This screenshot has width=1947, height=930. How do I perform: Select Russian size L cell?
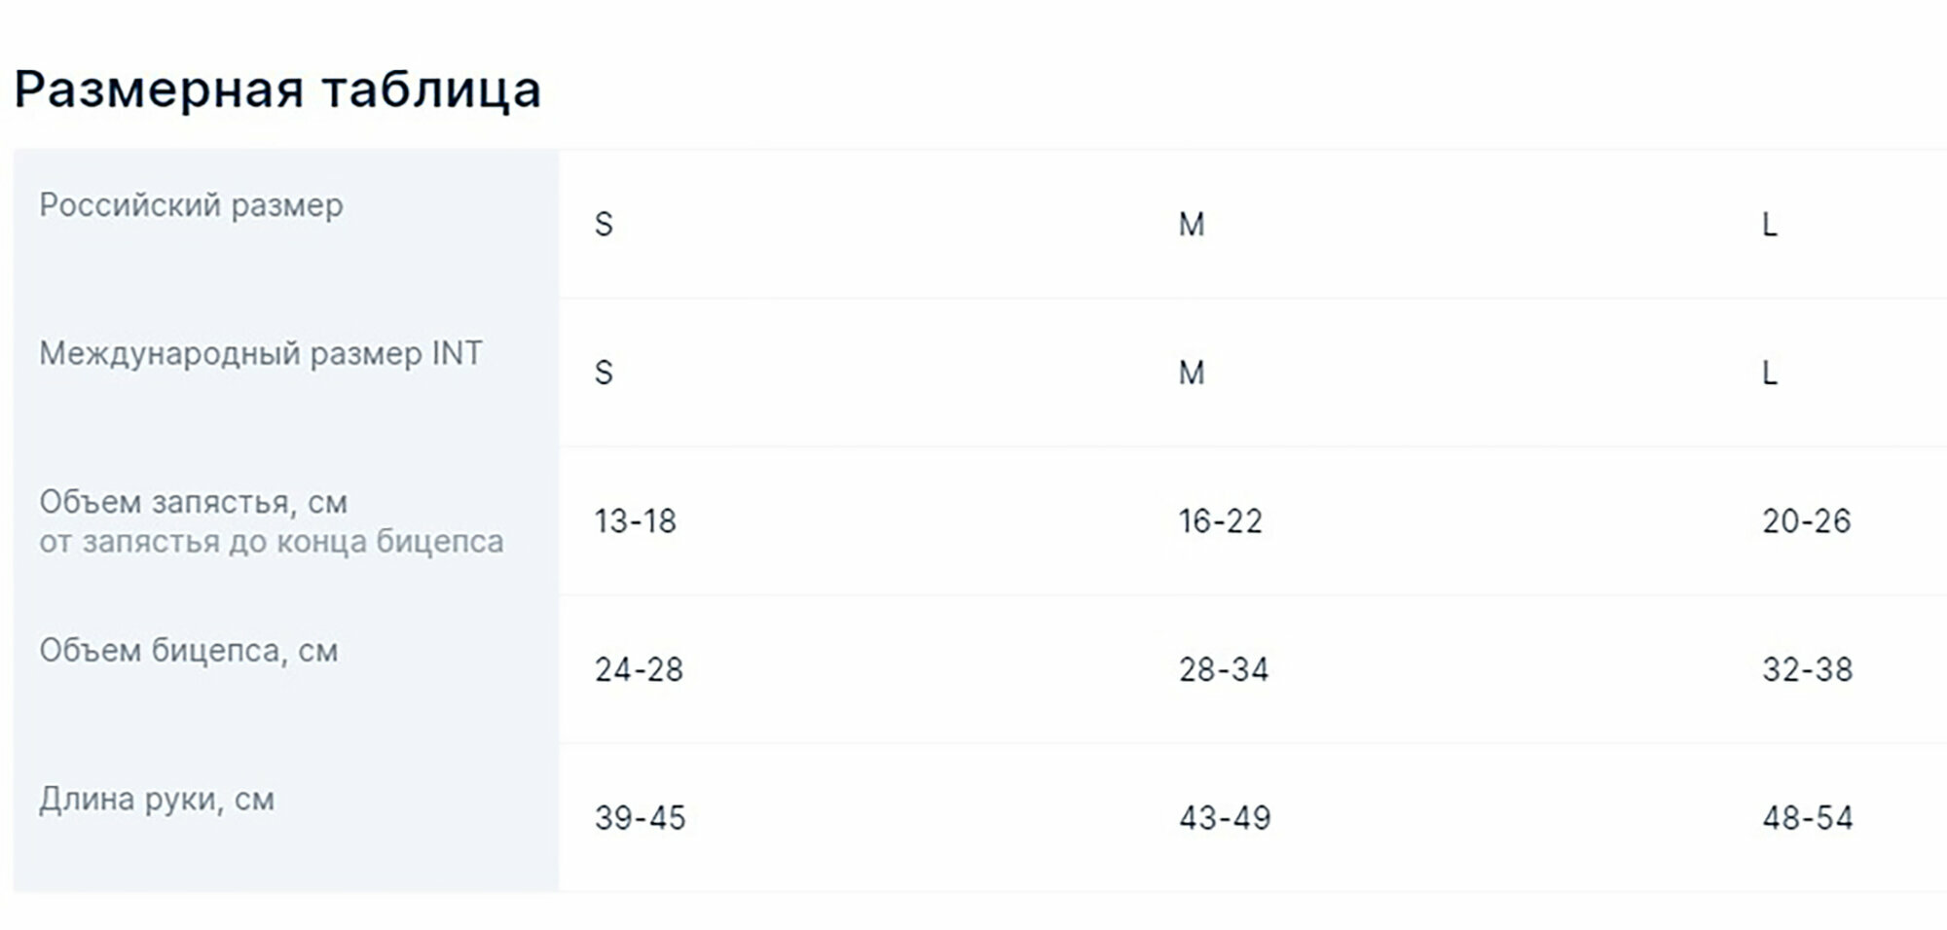point(1770,225)
